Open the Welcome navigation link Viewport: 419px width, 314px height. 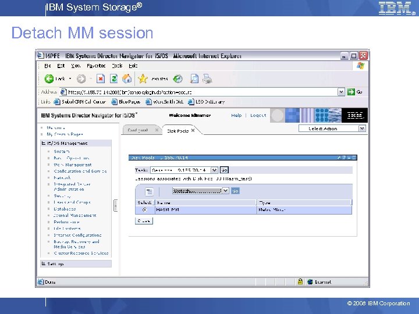pos(56,127)
